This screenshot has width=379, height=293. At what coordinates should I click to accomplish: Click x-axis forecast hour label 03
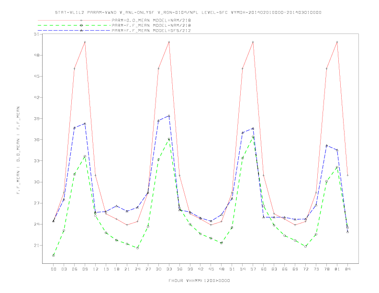tap(64, 269)
